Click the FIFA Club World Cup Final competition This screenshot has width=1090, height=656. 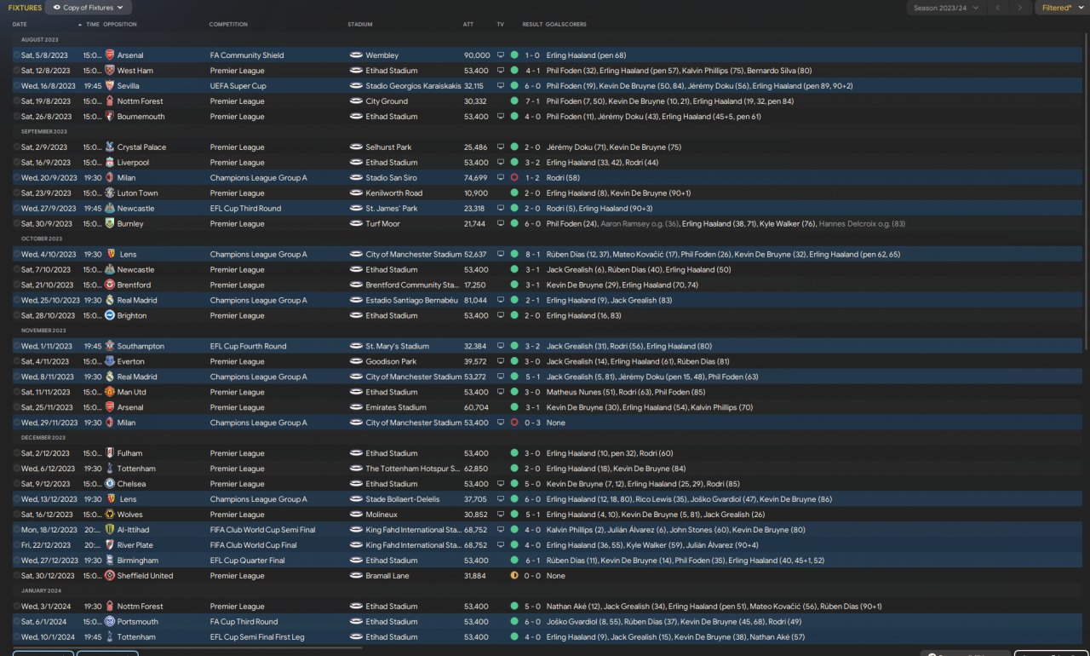click(x=254, y=545)
